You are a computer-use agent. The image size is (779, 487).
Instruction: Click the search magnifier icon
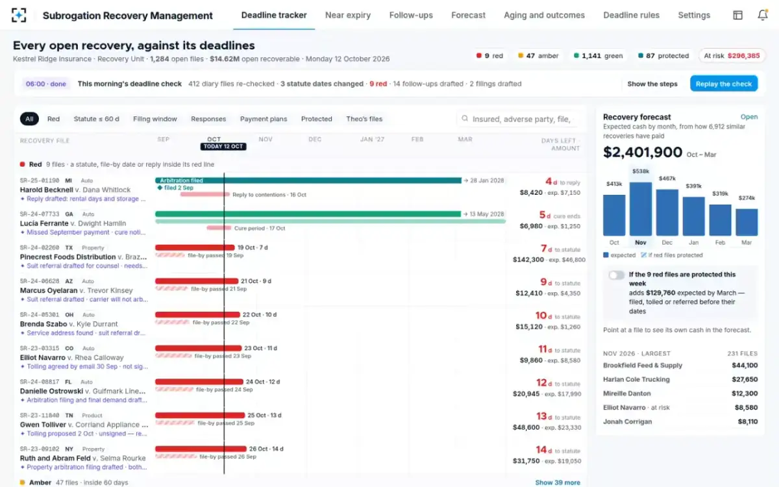pyautogui.click(x=465, y=119)
